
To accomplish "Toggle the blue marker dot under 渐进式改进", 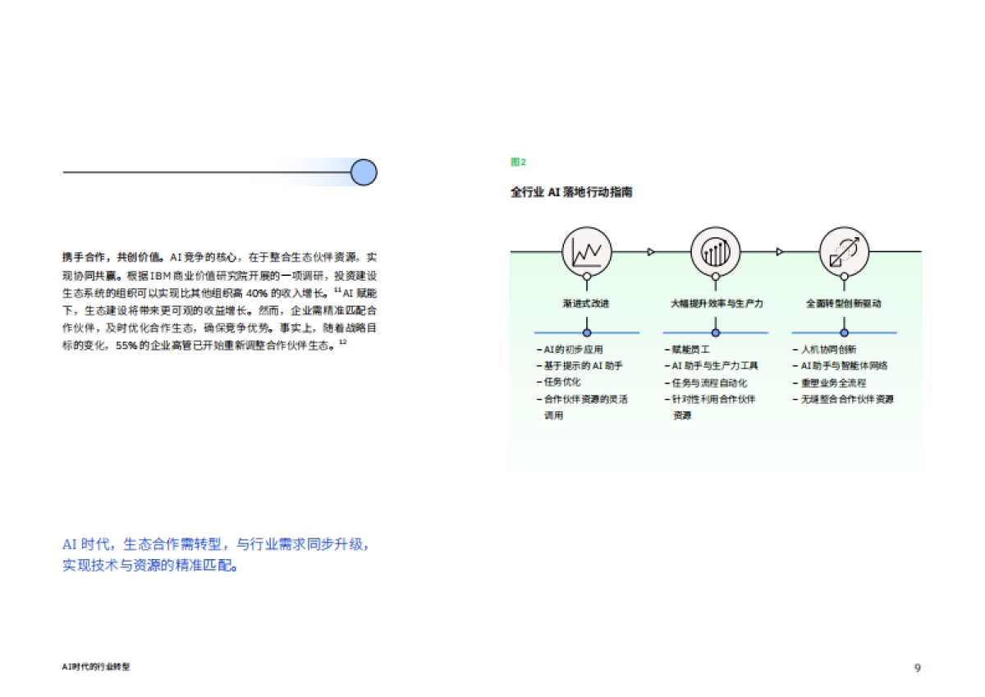I will pos(586,332).
